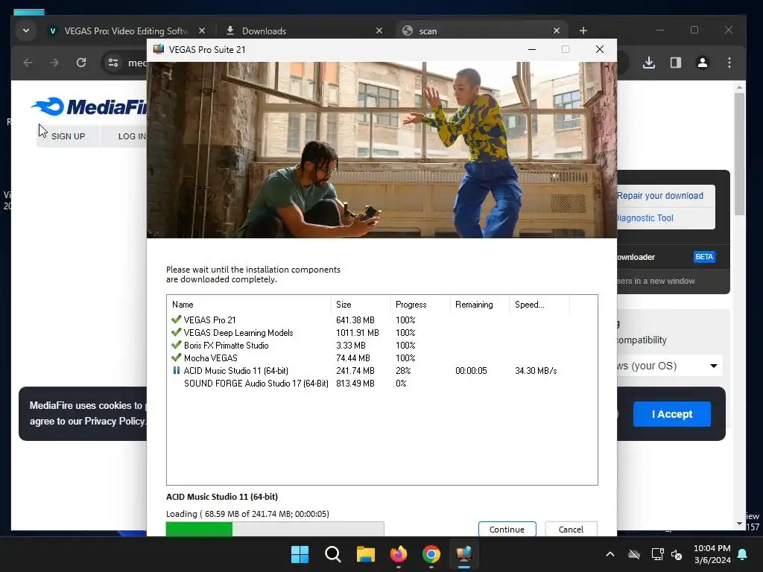Minimize the VEGAS Pro Suite 21 installer window

click(532, 49)
